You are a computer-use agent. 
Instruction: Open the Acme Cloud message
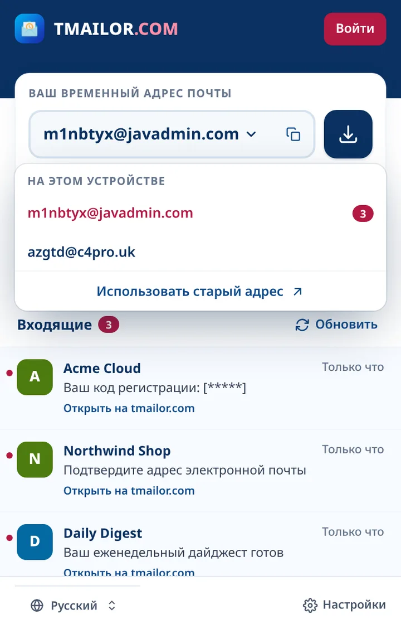click(x=200, y=388)
